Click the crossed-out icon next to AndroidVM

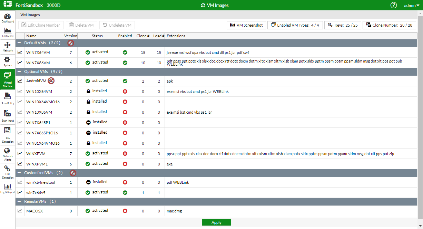click(x=51, y=81)
